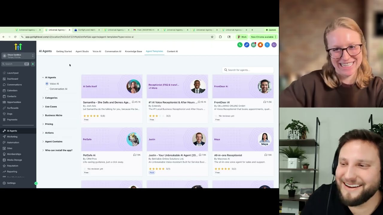Open the PetSafe AI template card
This screenshot has width=383, height=215.
[x=112, y=151]
